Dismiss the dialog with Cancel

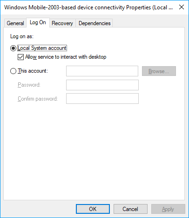pyautogui.click(x=130, y=209)
